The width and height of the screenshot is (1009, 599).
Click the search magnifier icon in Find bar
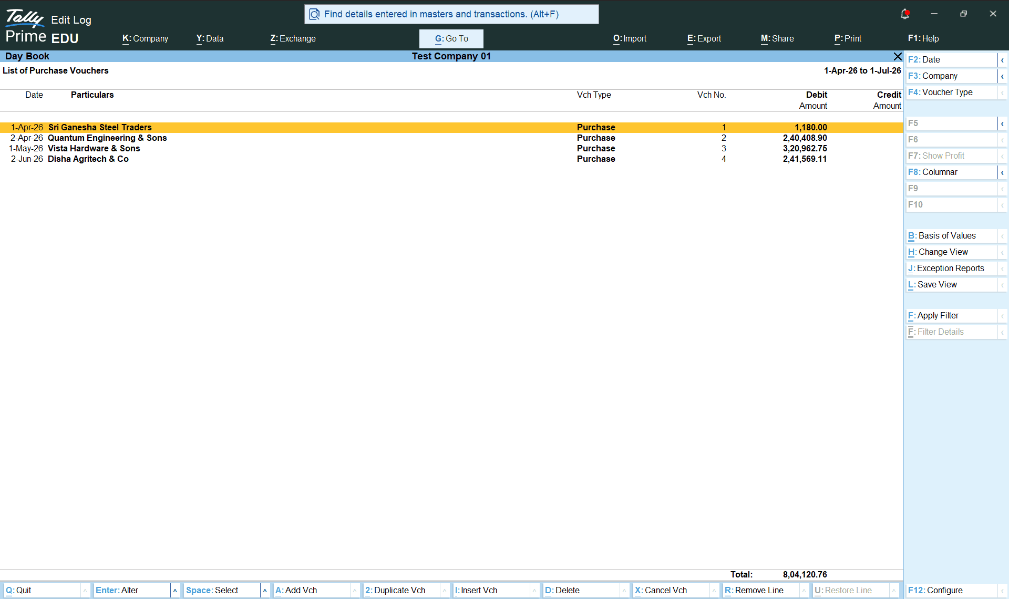[314, 14]
